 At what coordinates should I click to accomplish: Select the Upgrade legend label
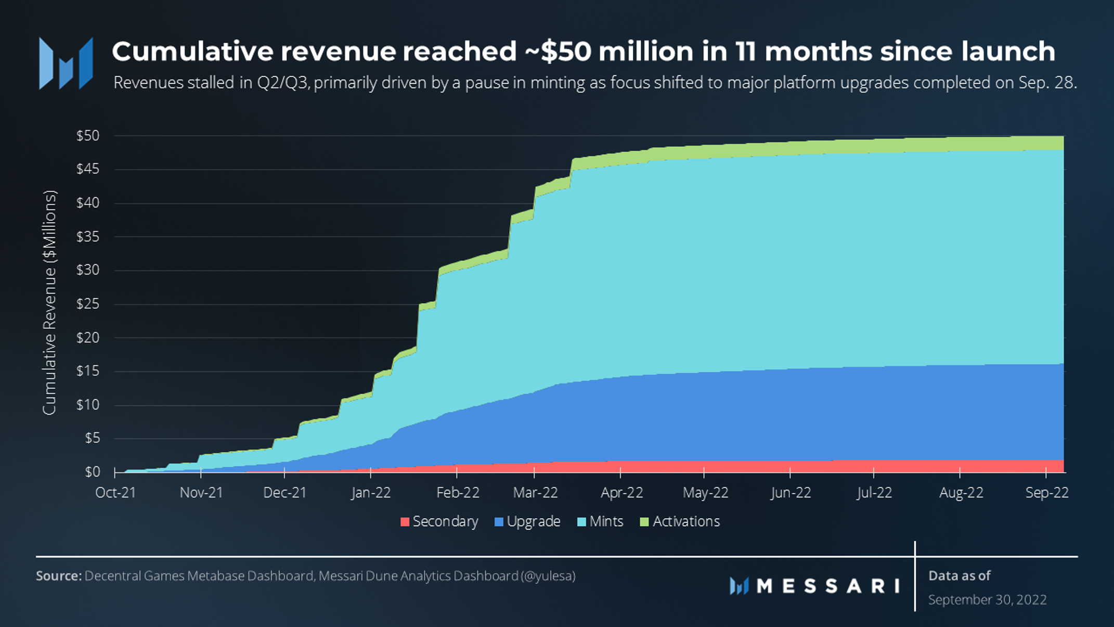pyautogui.click(x=534, y=522)
